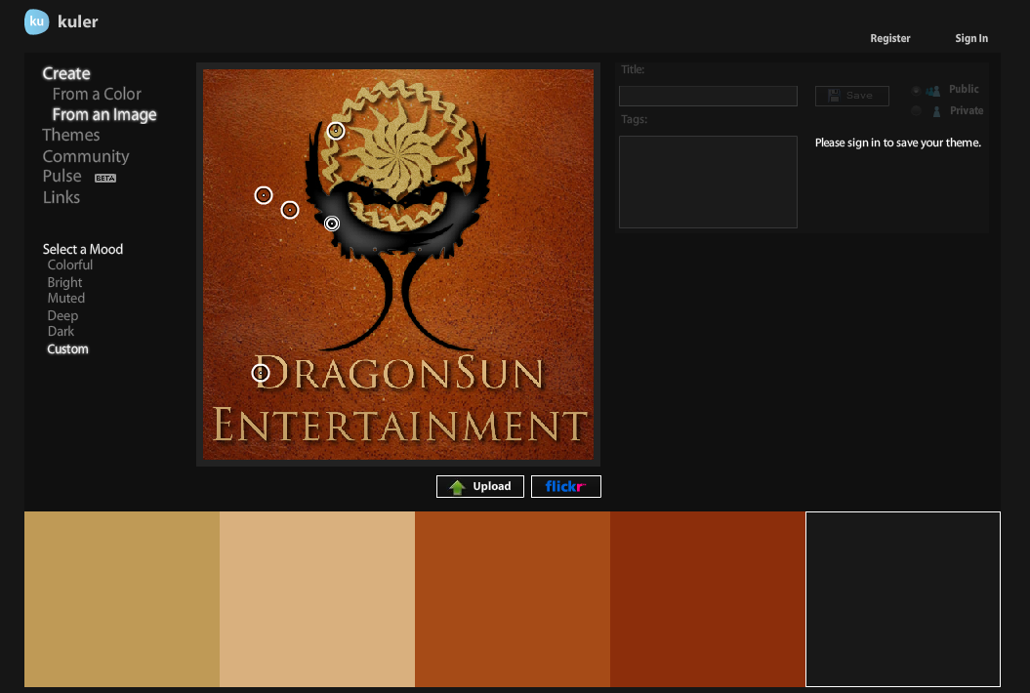This screenshot has width=1030, height=693.
Task: Select color picker marker on the golden sun ring
Action: pos(336,131)
